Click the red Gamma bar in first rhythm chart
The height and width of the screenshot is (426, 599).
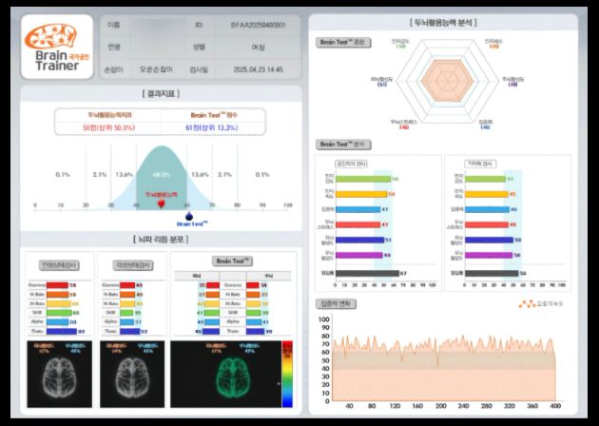(x=57, y=285)
